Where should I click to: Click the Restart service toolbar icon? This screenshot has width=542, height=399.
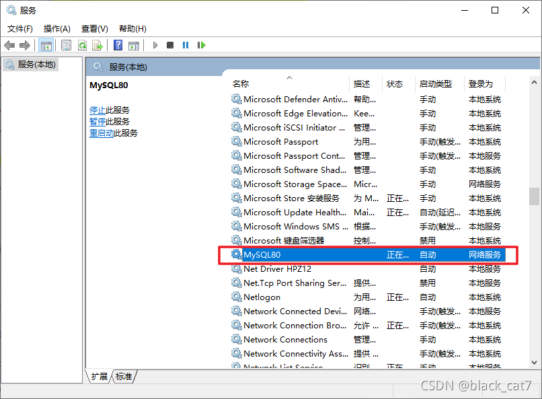coord(201,45)
